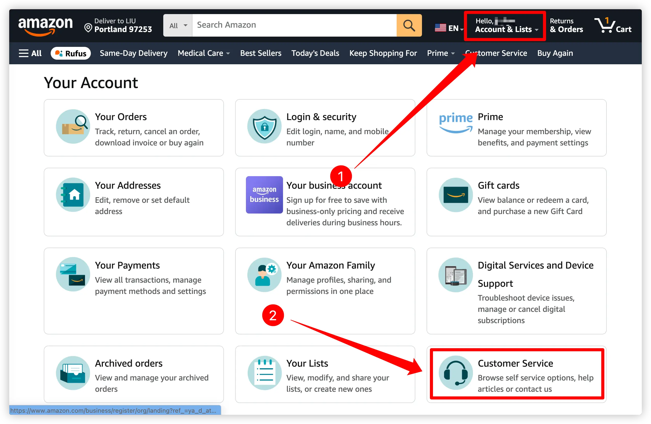This screenshot has height=424, width=651.
Task: Click 'Manage profiles, sharing, and permissions' text
Action: (339, 285)
